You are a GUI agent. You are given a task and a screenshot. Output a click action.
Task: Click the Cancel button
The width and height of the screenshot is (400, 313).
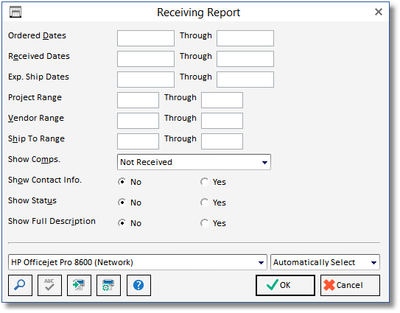[350, 285]
